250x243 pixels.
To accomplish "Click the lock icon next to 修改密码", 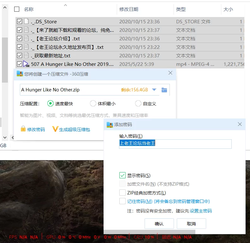I will [23, 129].
